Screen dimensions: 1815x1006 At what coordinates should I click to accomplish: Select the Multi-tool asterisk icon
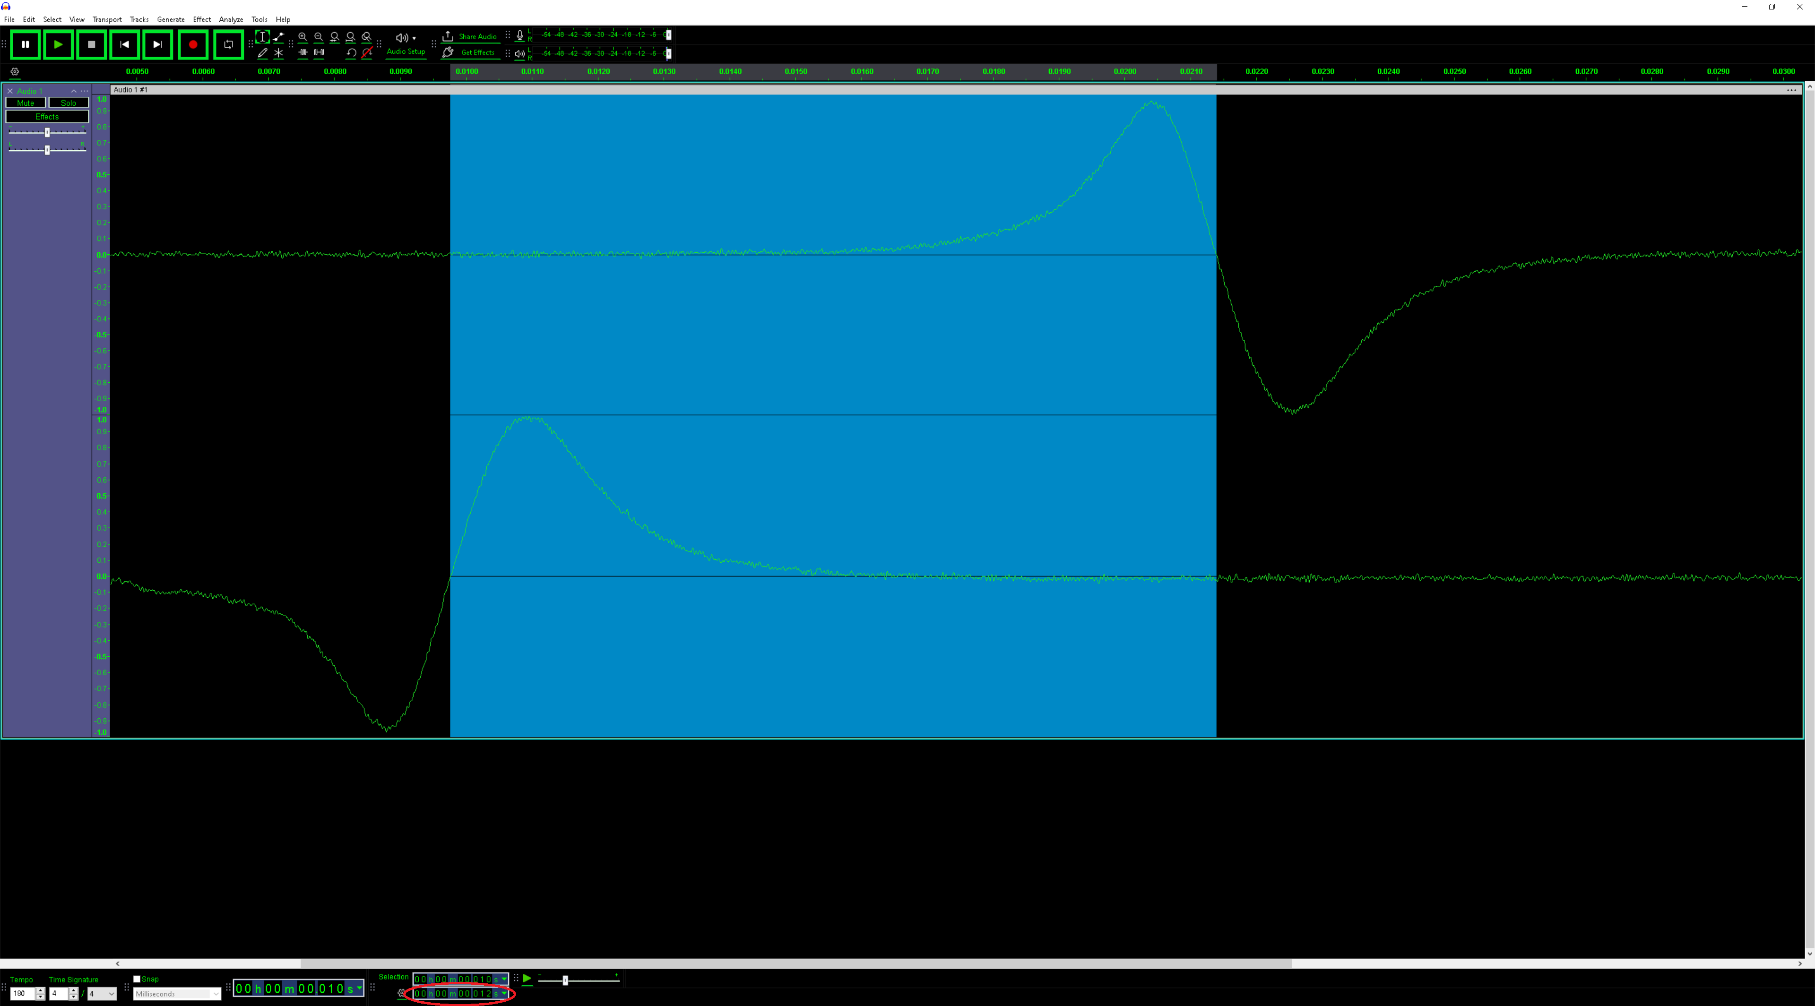pyautogui.click(x=279, y=53)
